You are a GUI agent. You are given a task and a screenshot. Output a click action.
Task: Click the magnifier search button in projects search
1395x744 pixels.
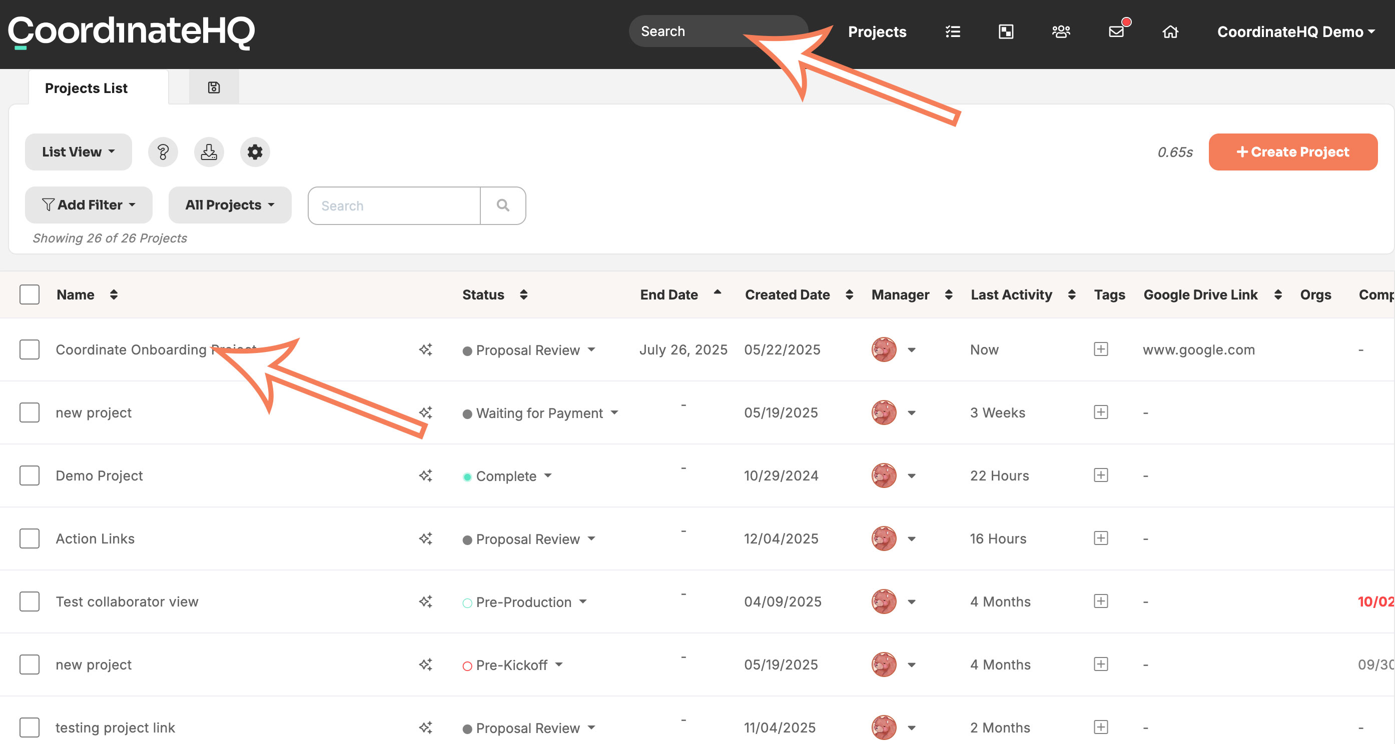coord(503,205)
